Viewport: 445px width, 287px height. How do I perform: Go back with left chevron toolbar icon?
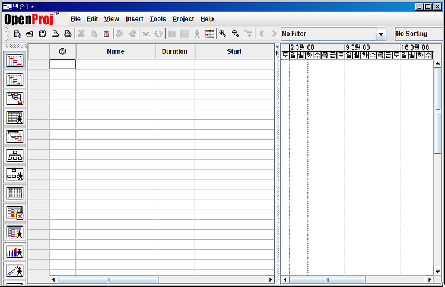pyautogui.click(x=262, y=34)
